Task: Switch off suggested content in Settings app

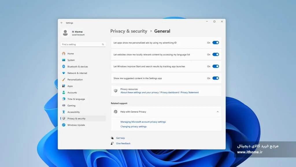Action: click(216, 78)
